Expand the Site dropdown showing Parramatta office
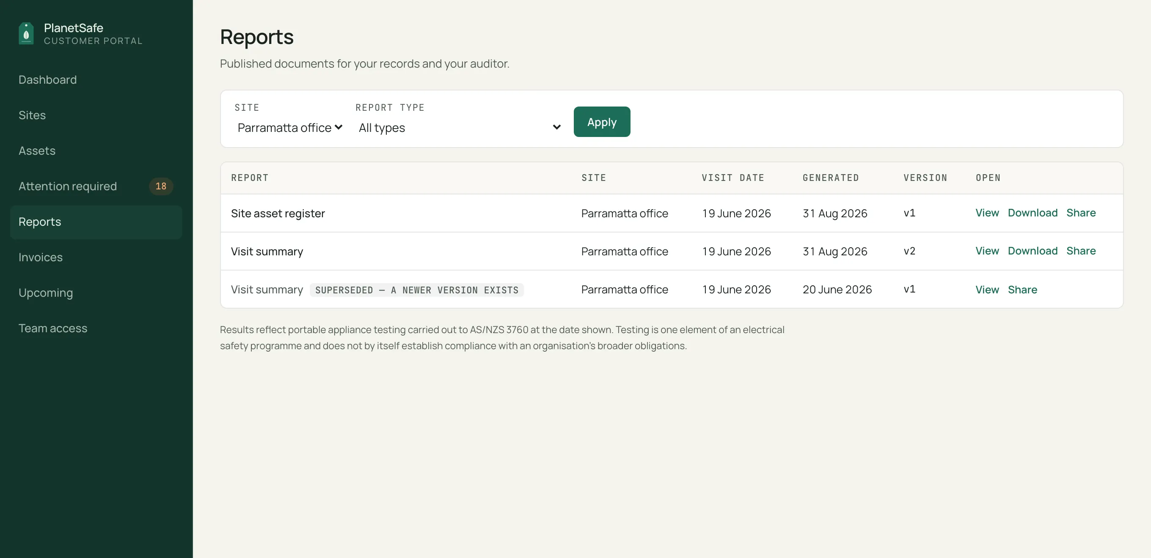This screenshot has height=558, width=1151. click(290, 128)
